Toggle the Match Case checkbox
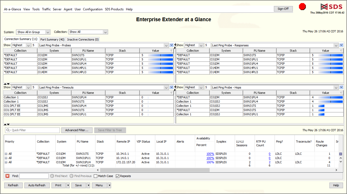347x194 pixels. click(x=96, y=176)
